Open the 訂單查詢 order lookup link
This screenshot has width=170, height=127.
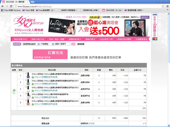125,17
